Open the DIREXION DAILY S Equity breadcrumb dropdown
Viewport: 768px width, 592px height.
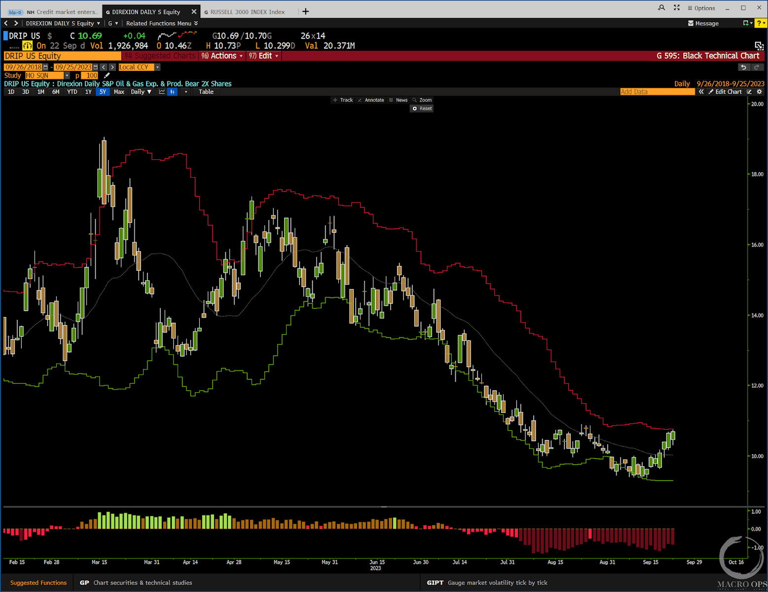coord(63,23)
